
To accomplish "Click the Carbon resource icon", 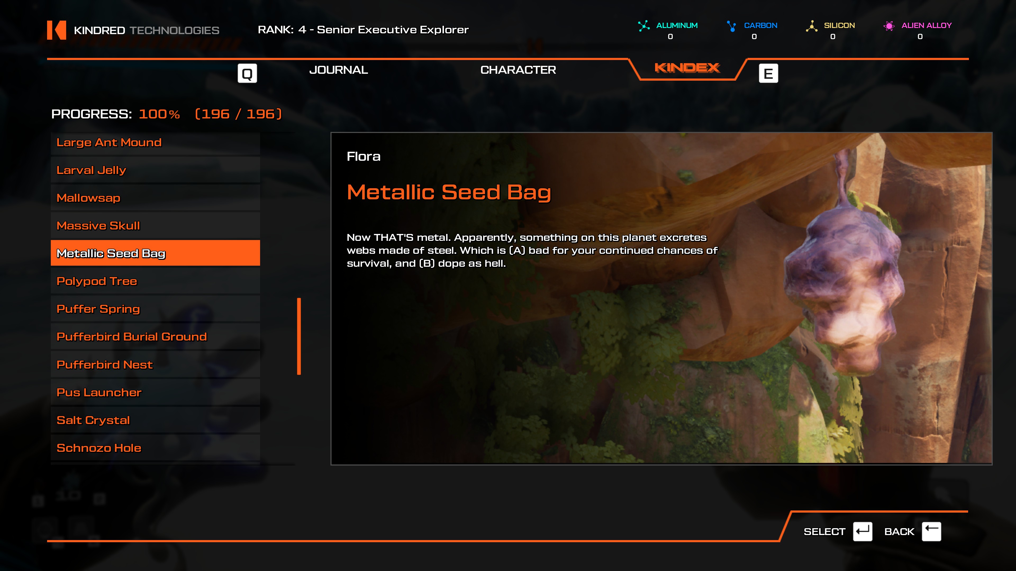I will [732, 26].
